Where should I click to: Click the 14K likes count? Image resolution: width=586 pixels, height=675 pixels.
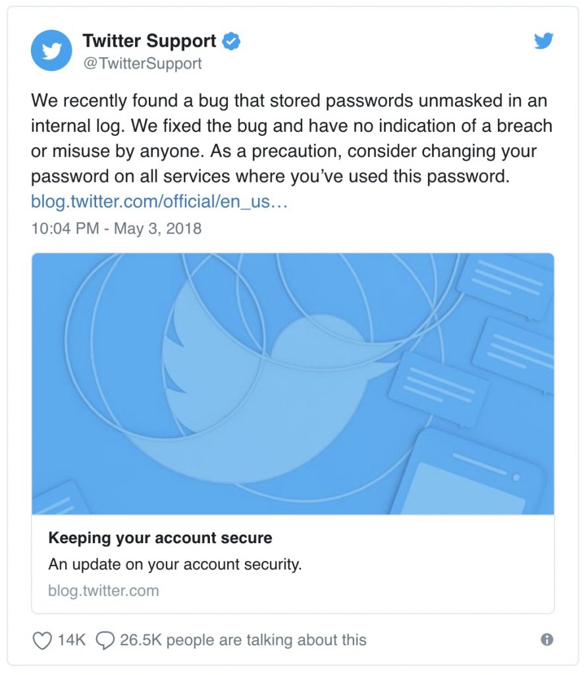click(x=72, y=639)
